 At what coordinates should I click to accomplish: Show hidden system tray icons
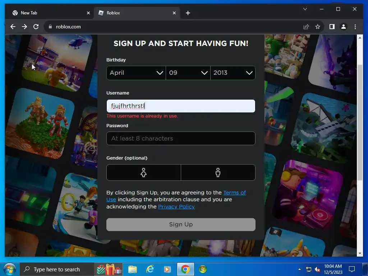point(299,270)
